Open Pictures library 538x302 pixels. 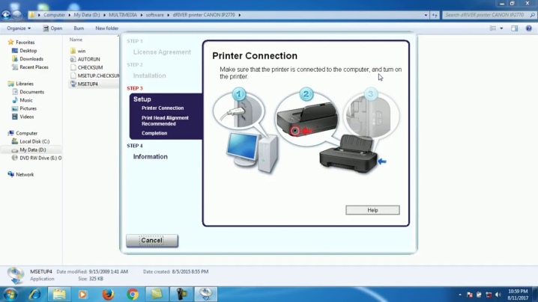(x=28, y=108)
